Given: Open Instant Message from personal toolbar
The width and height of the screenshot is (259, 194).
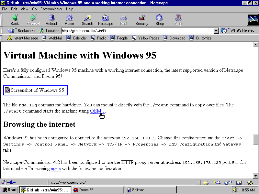Looking at the screenshot, I should [x=23, y=38].
